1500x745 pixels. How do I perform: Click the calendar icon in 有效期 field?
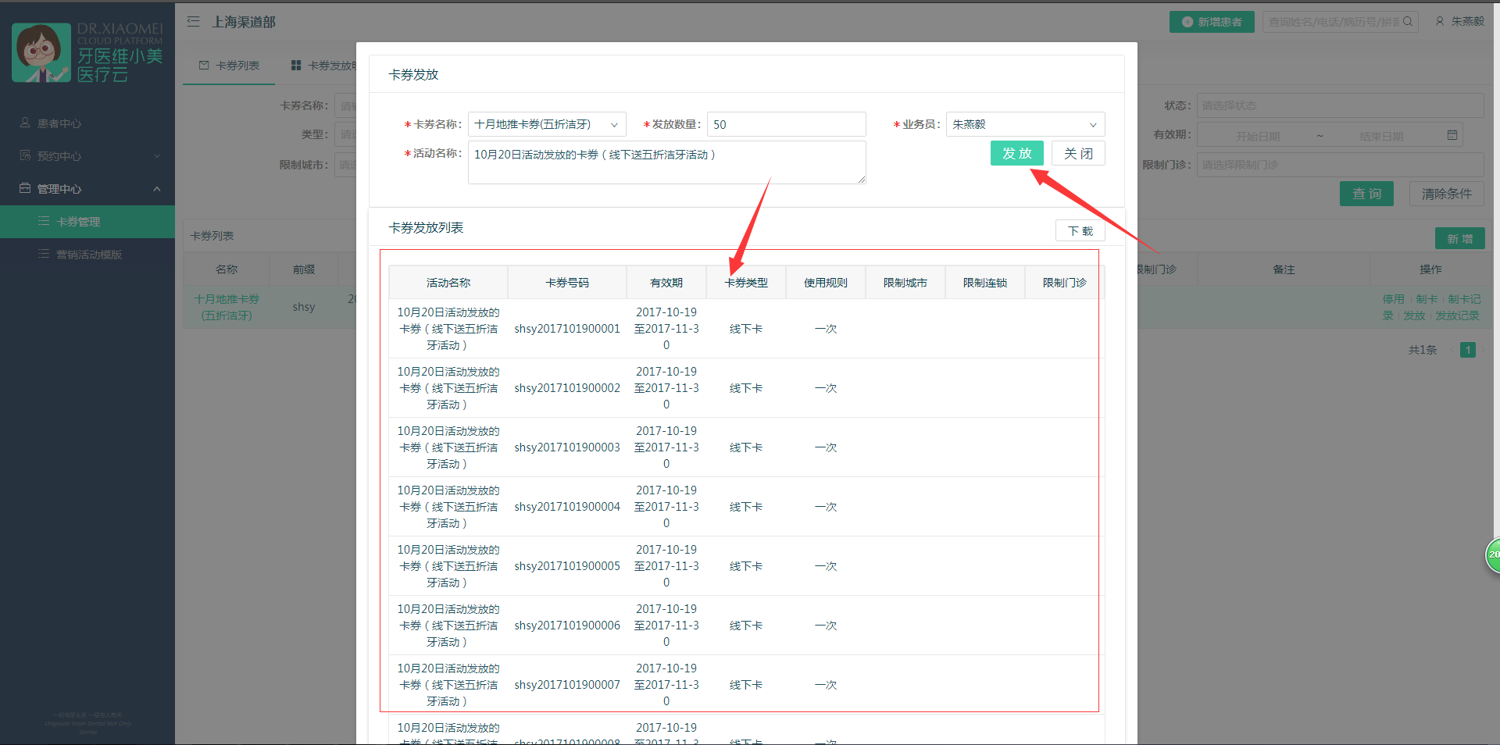point(1452,135)
